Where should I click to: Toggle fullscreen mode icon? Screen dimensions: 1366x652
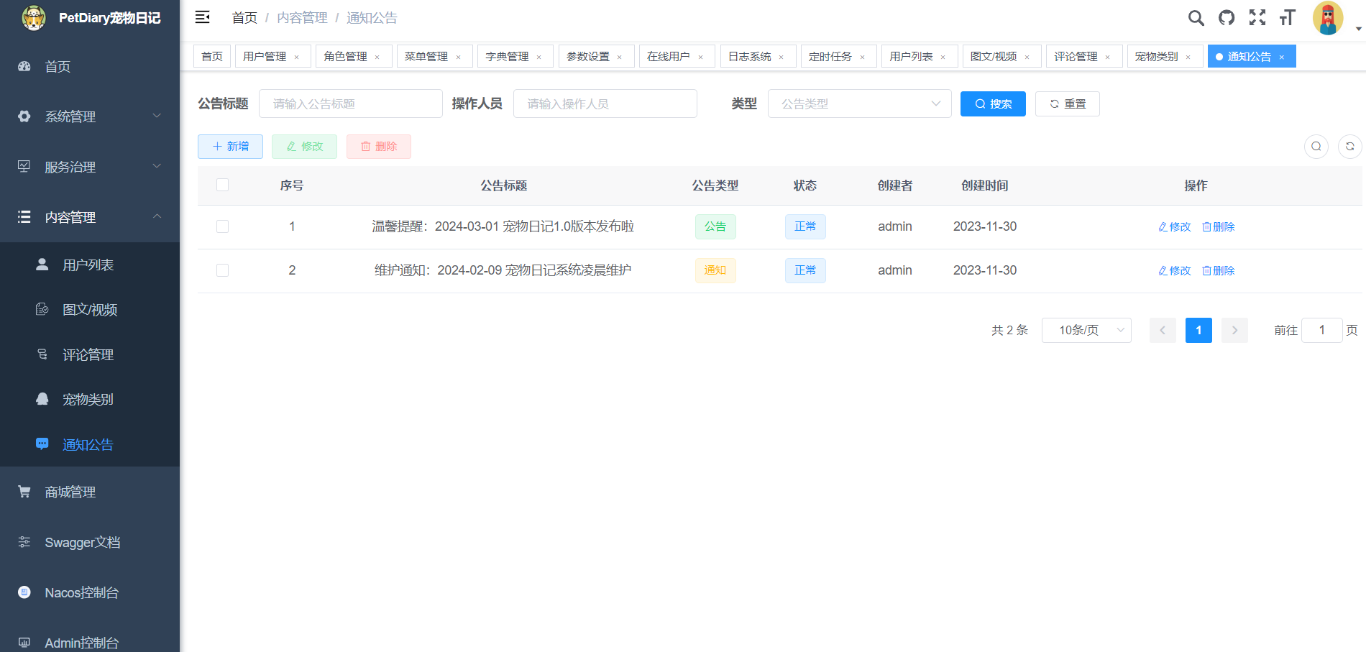[x=1257, y=18]
